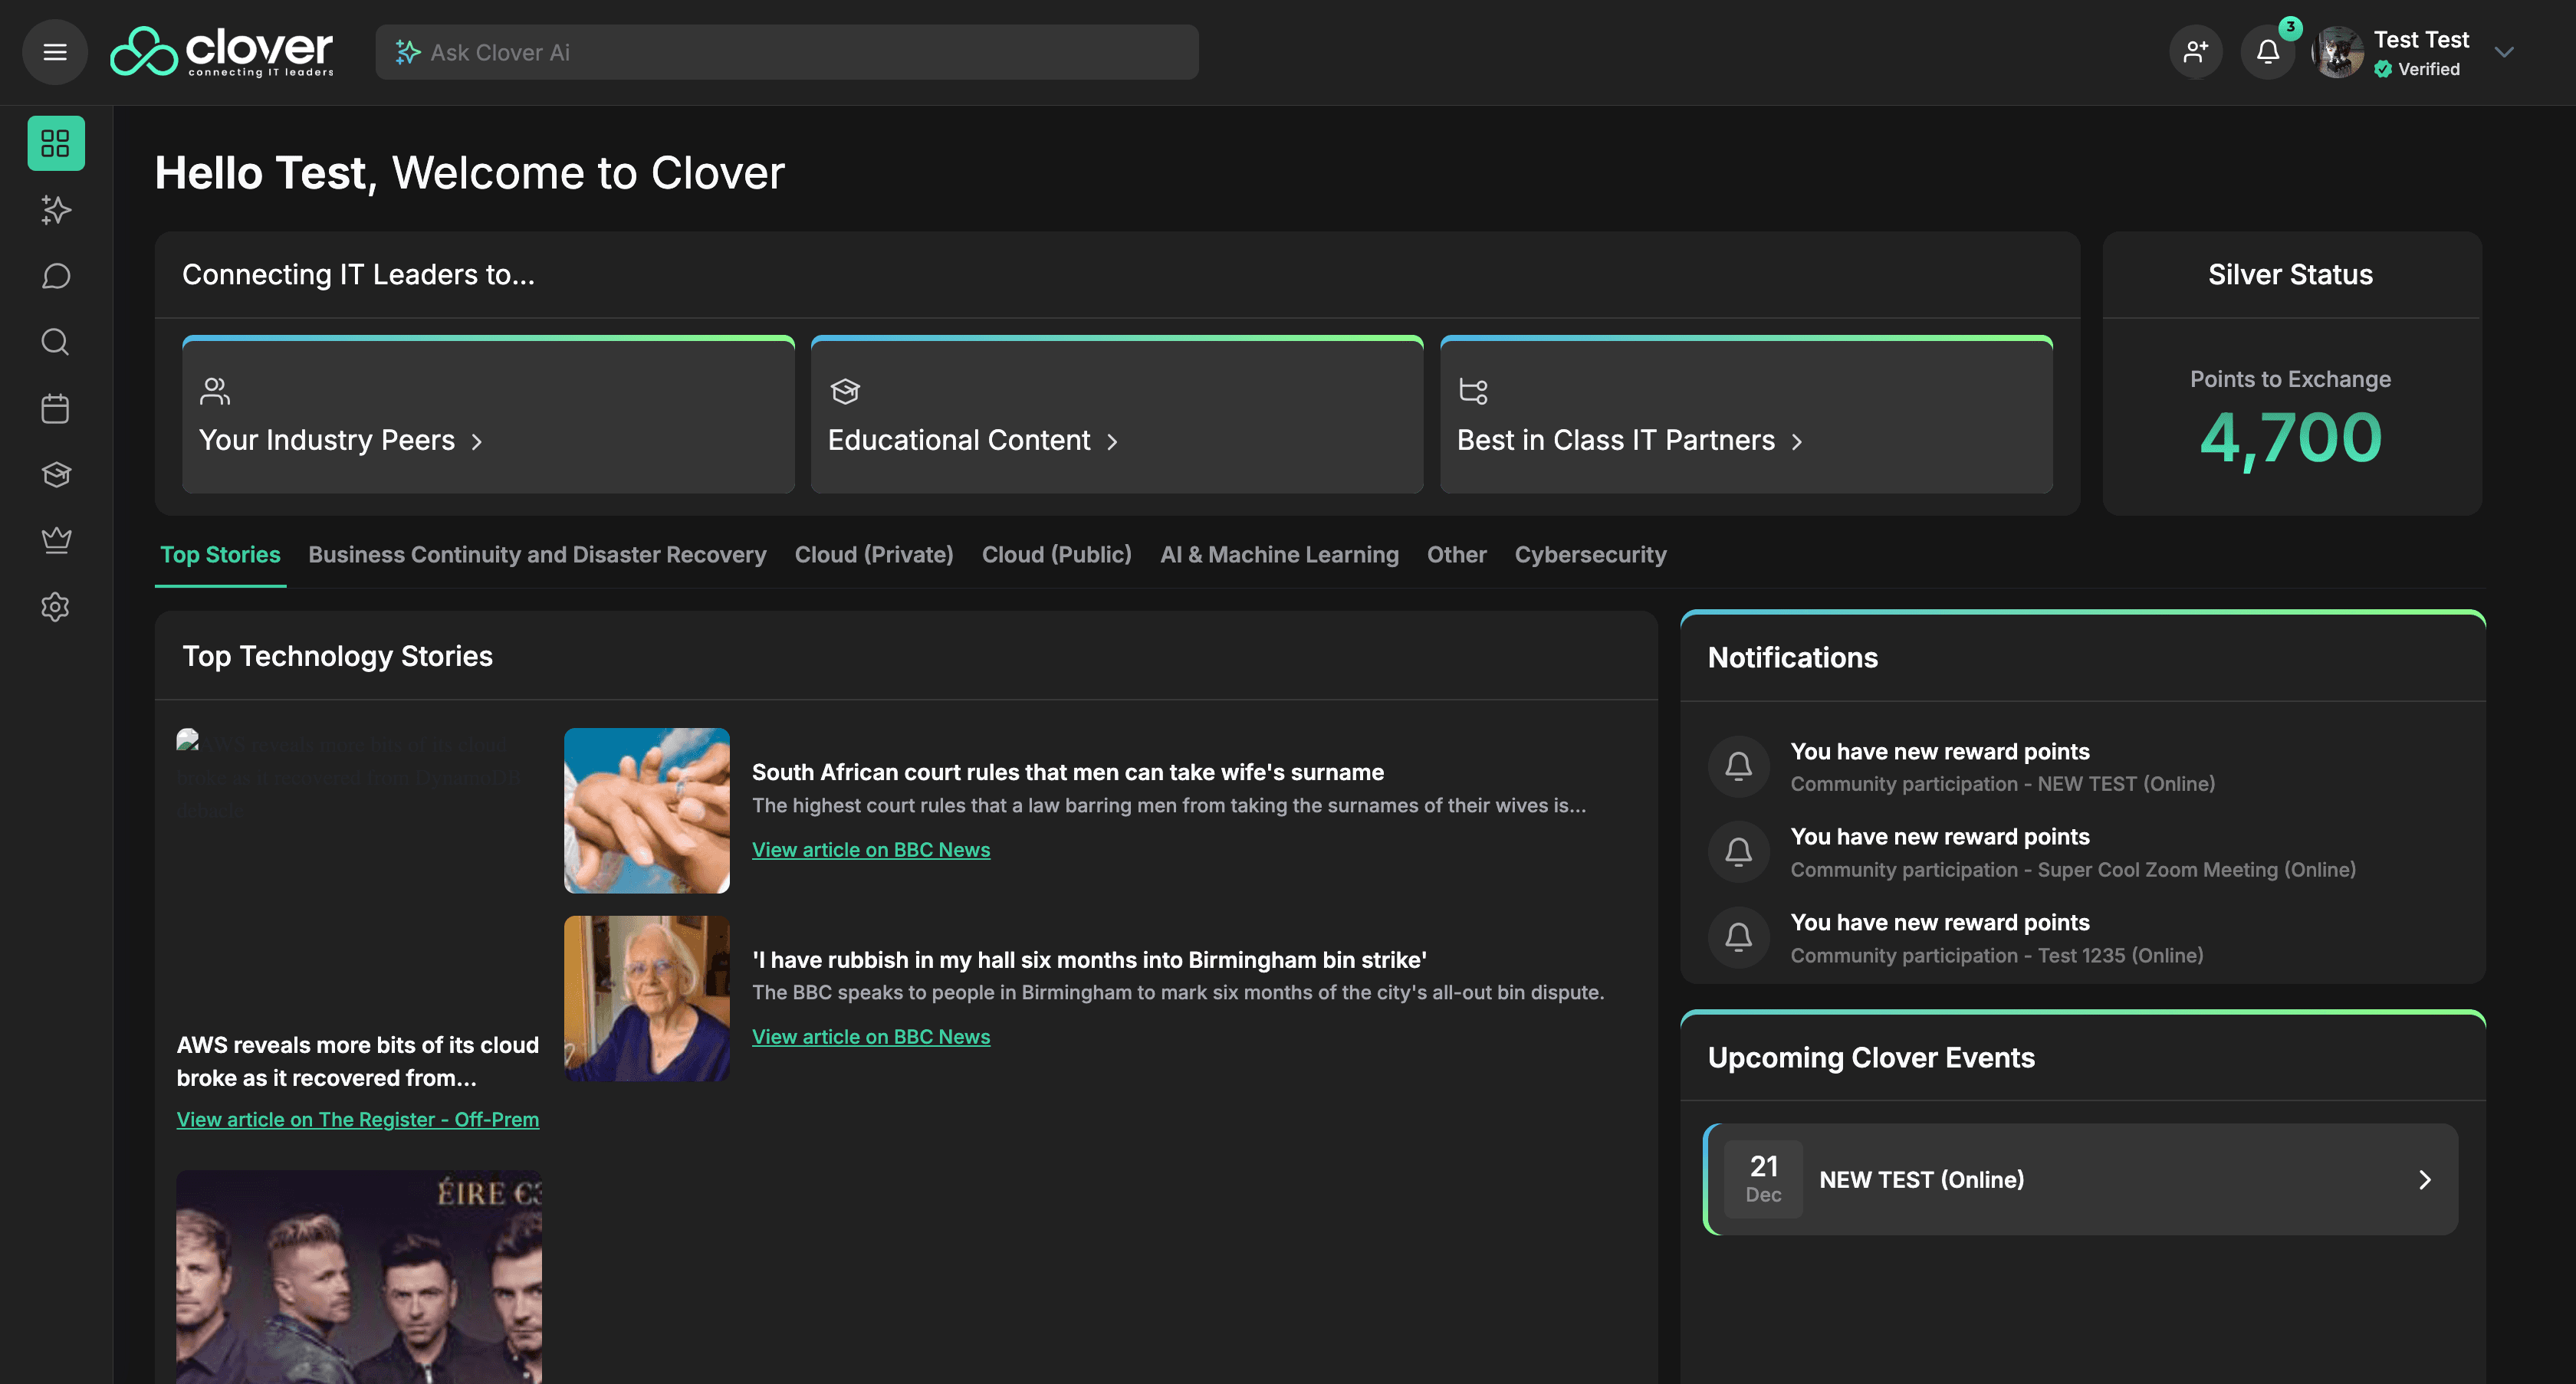Switch to the Cybersecurity tab

click(1590, 555)
